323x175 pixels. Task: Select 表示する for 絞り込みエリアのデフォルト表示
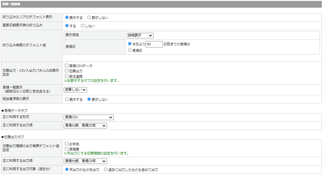pos(67,18)
